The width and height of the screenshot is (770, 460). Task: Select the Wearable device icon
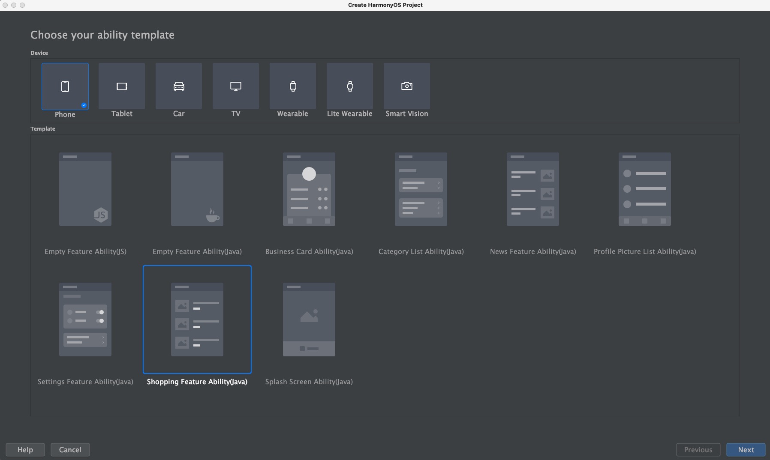293,86
